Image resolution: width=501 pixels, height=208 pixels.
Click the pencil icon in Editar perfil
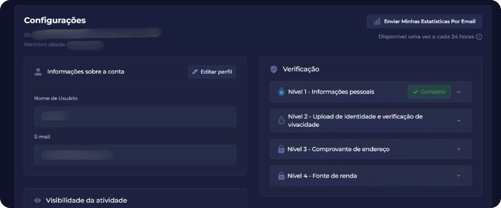[x=195, y=72]
